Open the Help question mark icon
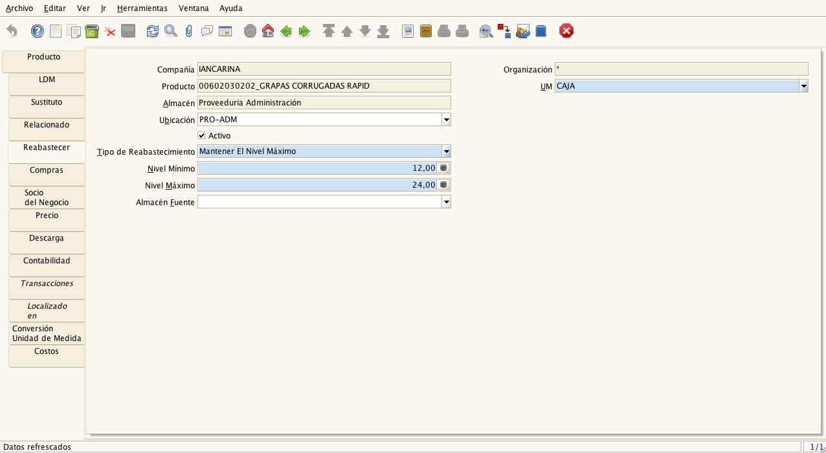The height and width of the screenshot is (453, 826). point(38,31)
